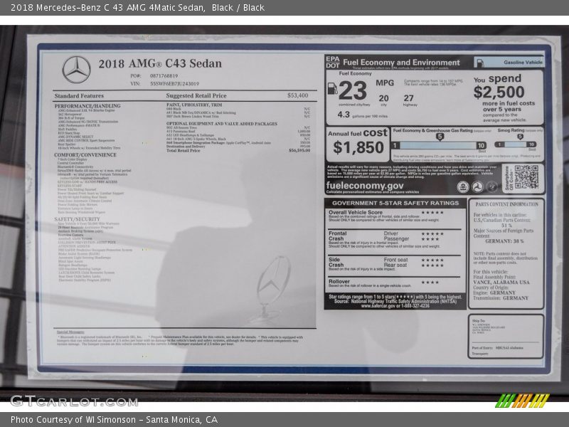This screenshot has width=569, height=427.
Task: Click the page caption '2018 Mercedes-Benz C 43 AMG 4Matic Sedan'
Action: [x=108, y=8]
